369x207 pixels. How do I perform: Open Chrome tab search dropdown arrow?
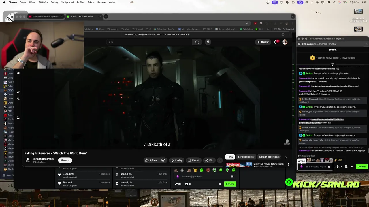[x=293, y=16]
